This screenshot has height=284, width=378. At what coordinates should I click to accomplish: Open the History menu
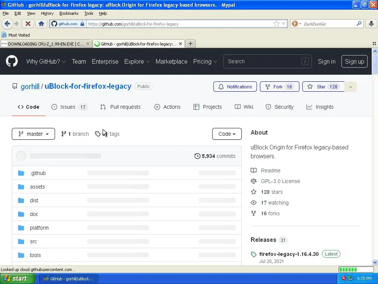[47, 13]
